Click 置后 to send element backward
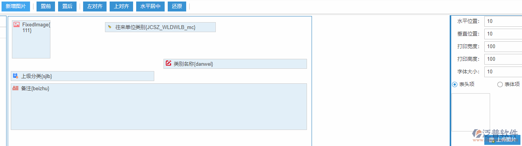This screenshot has height=146, width=522. tap(67, 6)
